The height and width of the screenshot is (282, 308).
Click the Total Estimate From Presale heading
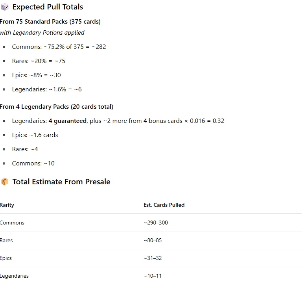[61, 182]
